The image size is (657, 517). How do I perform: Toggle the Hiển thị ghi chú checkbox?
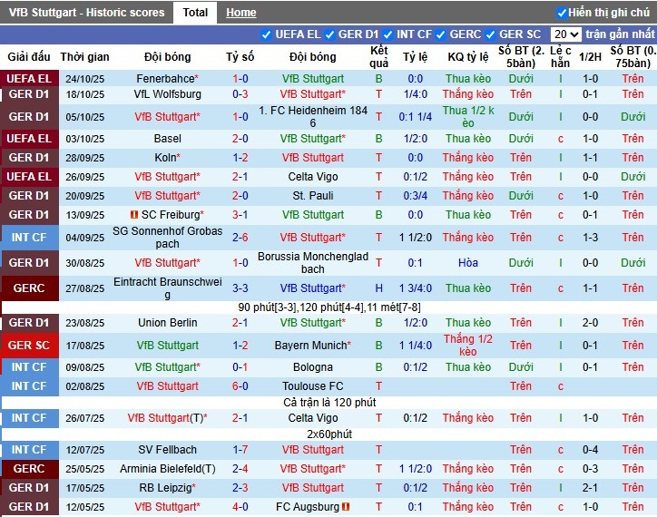click(562, 13)
